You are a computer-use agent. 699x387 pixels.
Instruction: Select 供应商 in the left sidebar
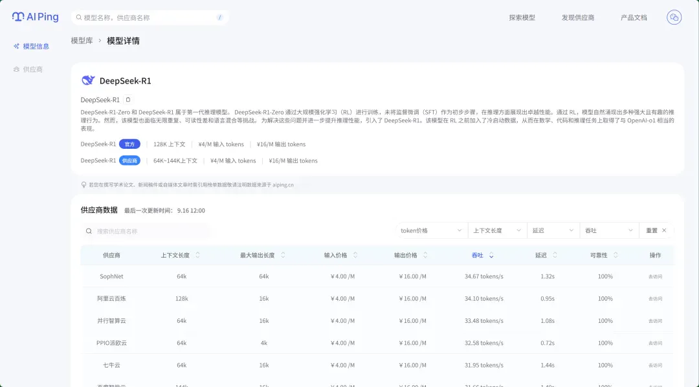coord(28,69)
